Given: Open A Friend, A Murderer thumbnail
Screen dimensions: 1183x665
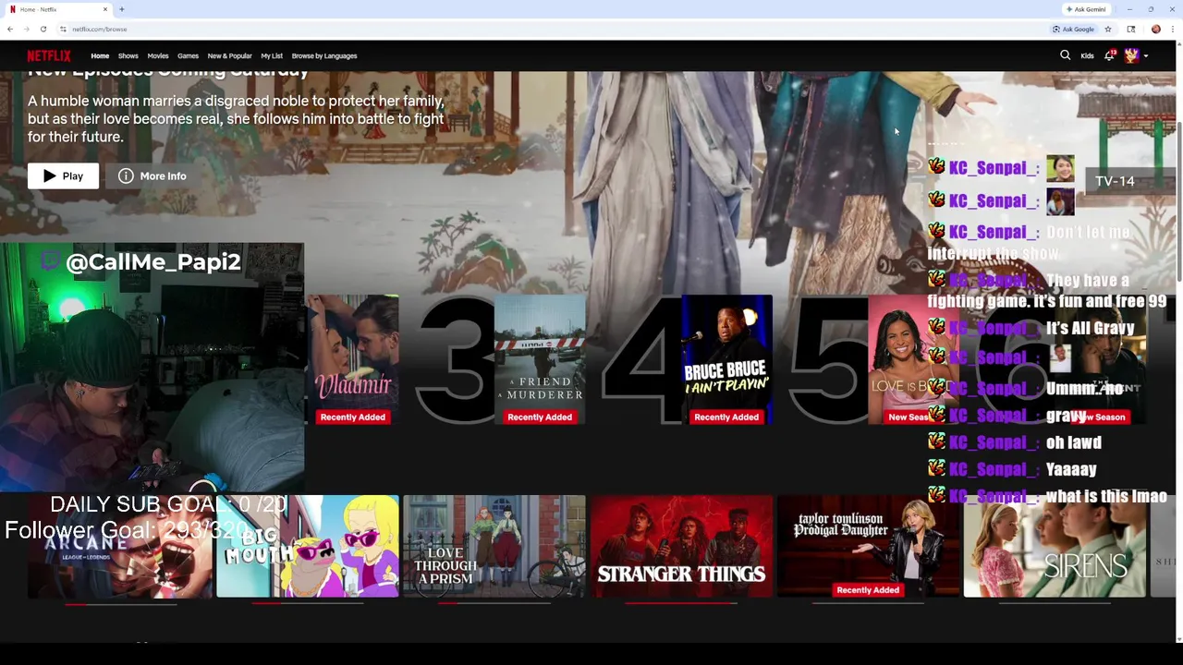Looking at the screenshot, I should [x=540, y=360].
